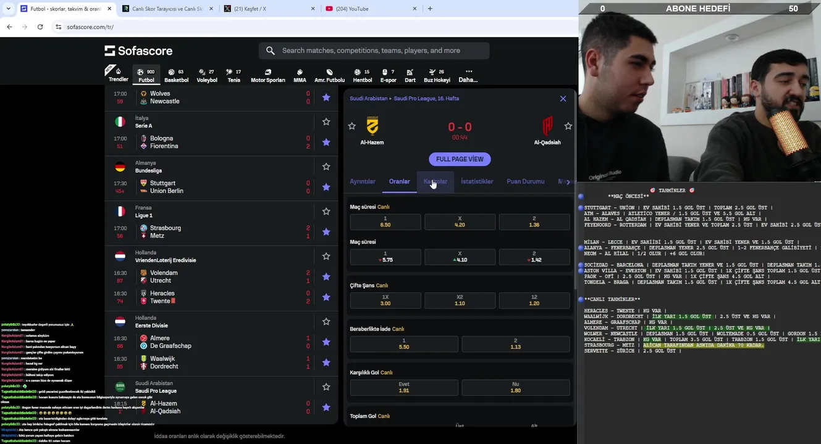
Task: Show more detail tabs via right chevron
Action: tap(568, 182)
